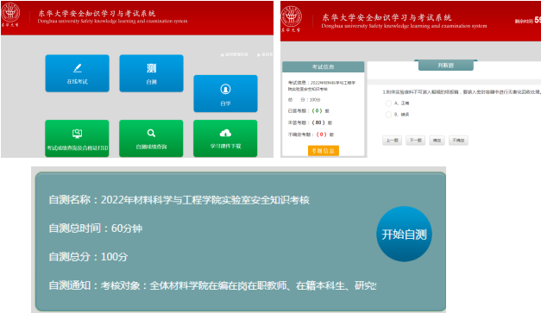This screenshot has width=541, height=313.
Task: Open the 在线考试 online exam tile
Action: 78,73
